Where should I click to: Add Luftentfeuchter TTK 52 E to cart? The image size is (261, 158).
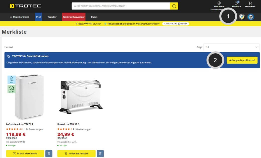[25, 153]
